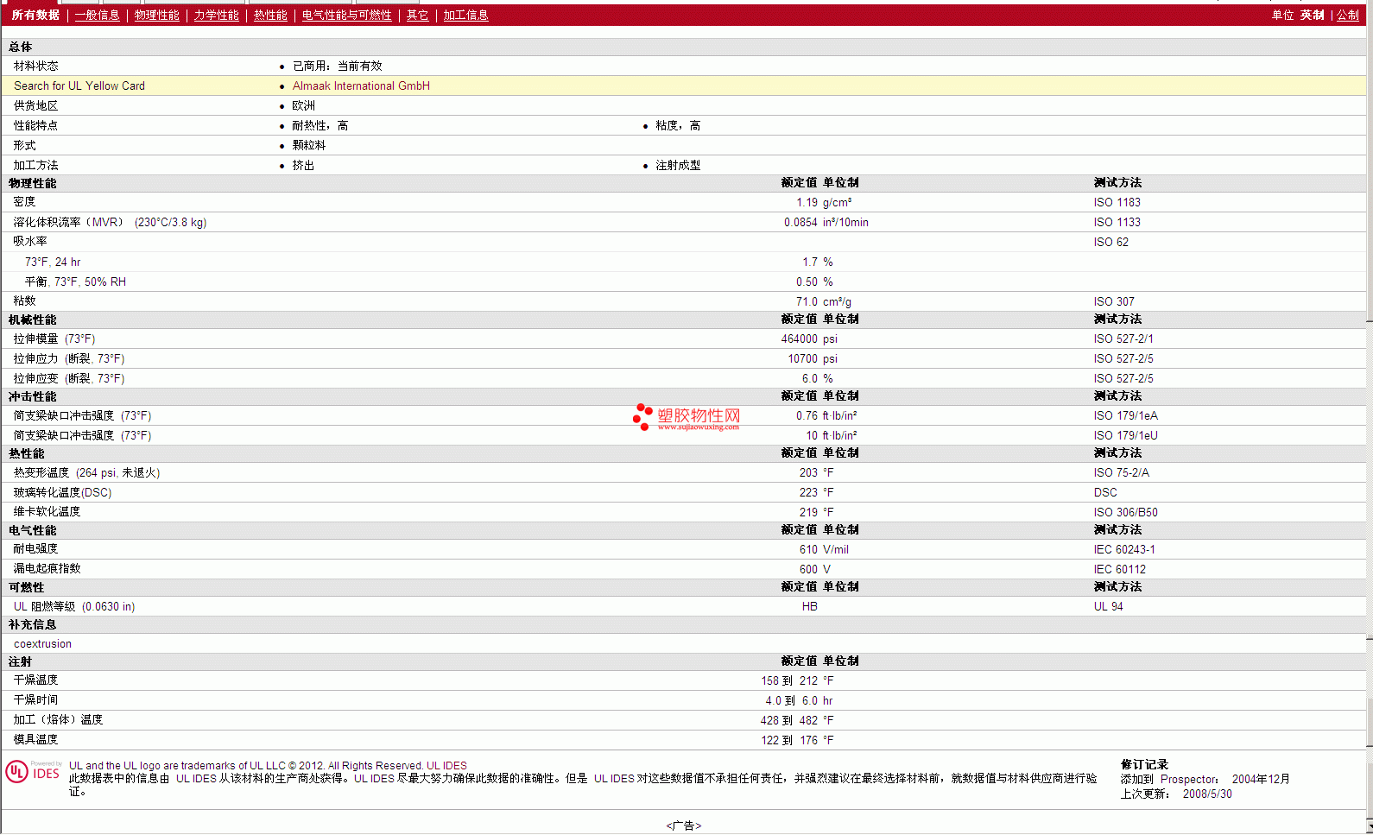This screenshot has width=1373, height=835.
Task: Click the IDES logo icon
Action: click(x=34, y=771)
